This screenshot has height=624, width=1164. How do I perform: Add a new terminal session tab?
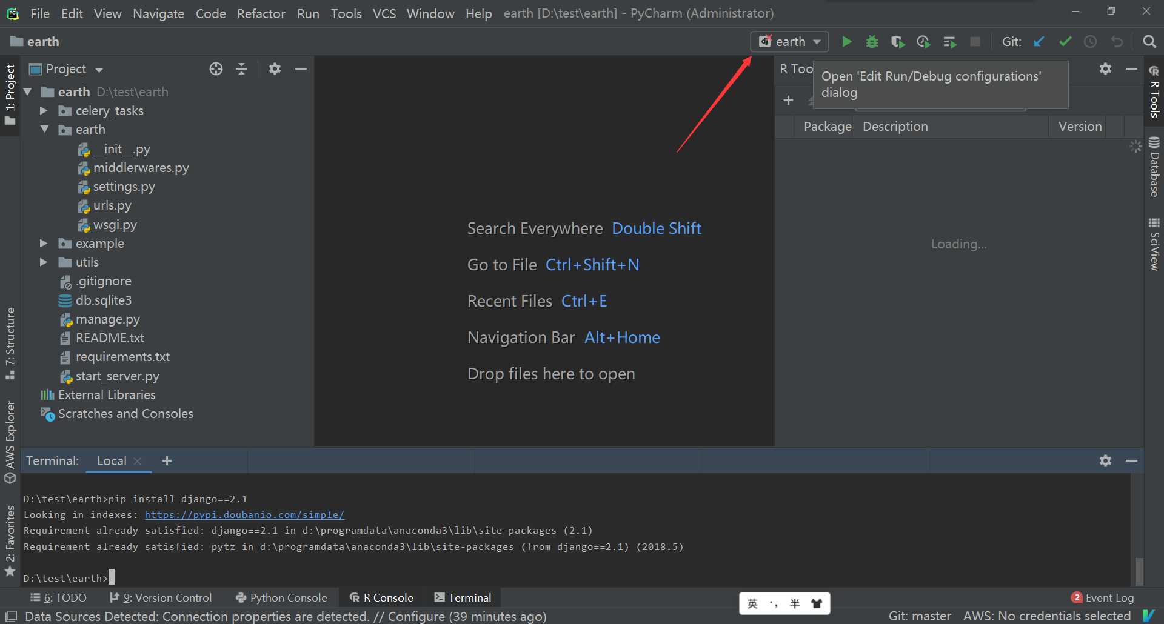[x=167, y=461]
